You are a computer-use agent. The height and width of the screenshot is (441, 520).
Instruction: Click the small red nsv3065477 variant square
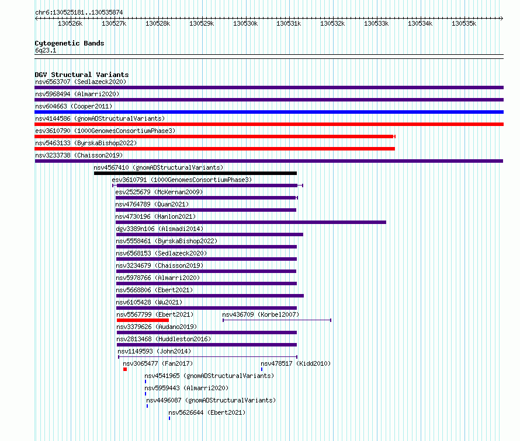pyautogui.click(x=125, y=369)
